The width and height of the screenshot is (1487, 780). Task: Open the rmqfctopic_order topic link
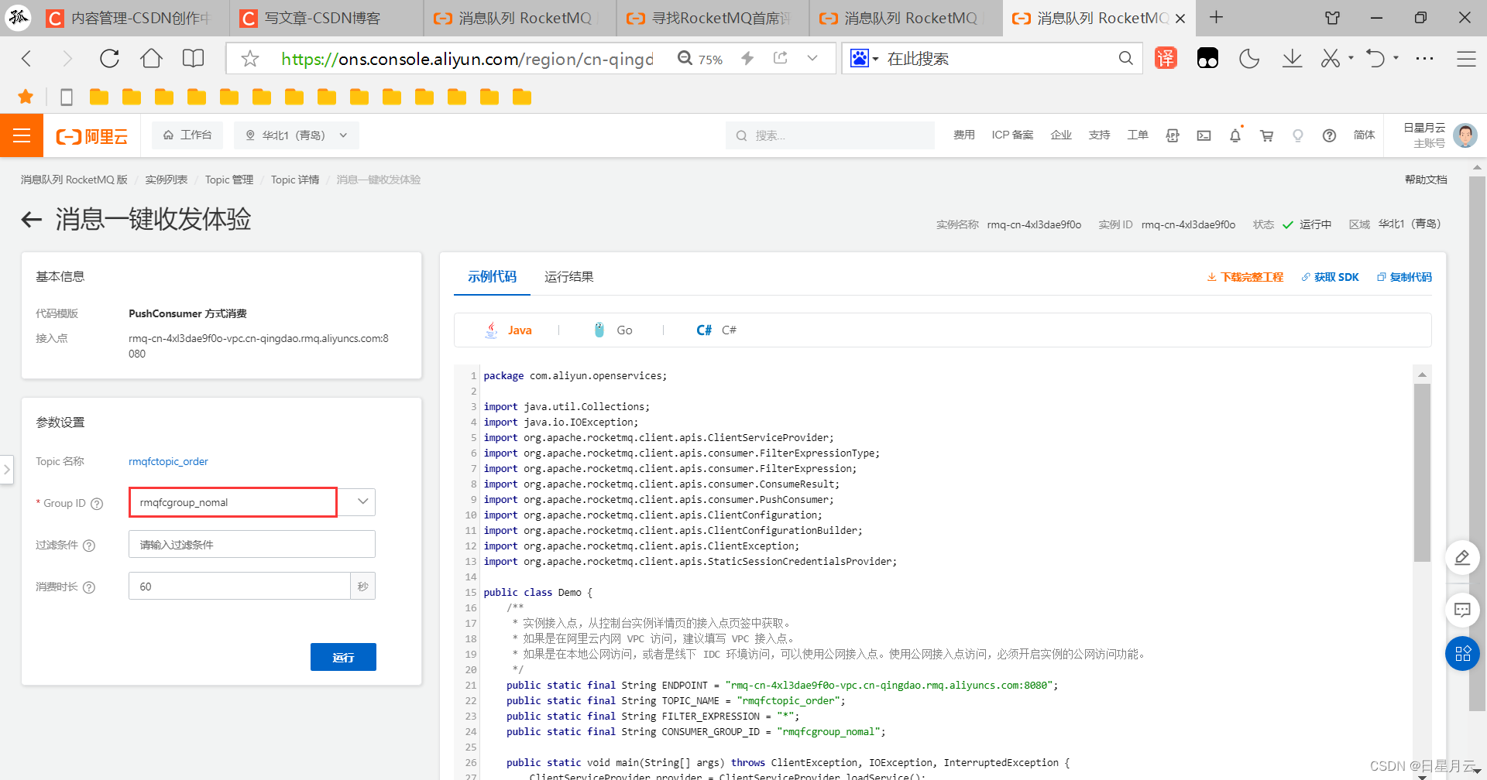pyautogui.click(x=168, y=461)
